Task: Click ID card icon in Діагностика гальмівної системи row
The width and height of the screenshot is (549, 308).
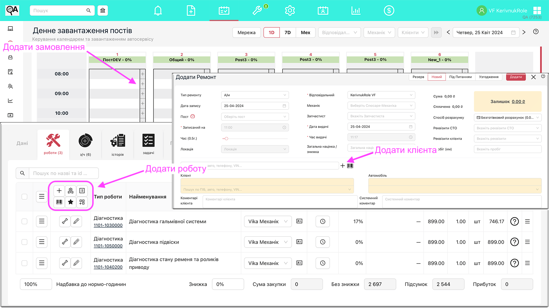Action: tap(299, 221)
